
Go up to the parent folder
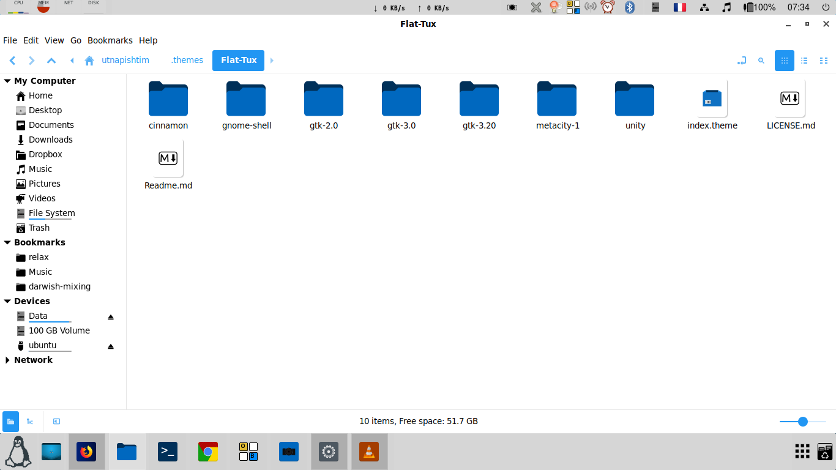51,61
